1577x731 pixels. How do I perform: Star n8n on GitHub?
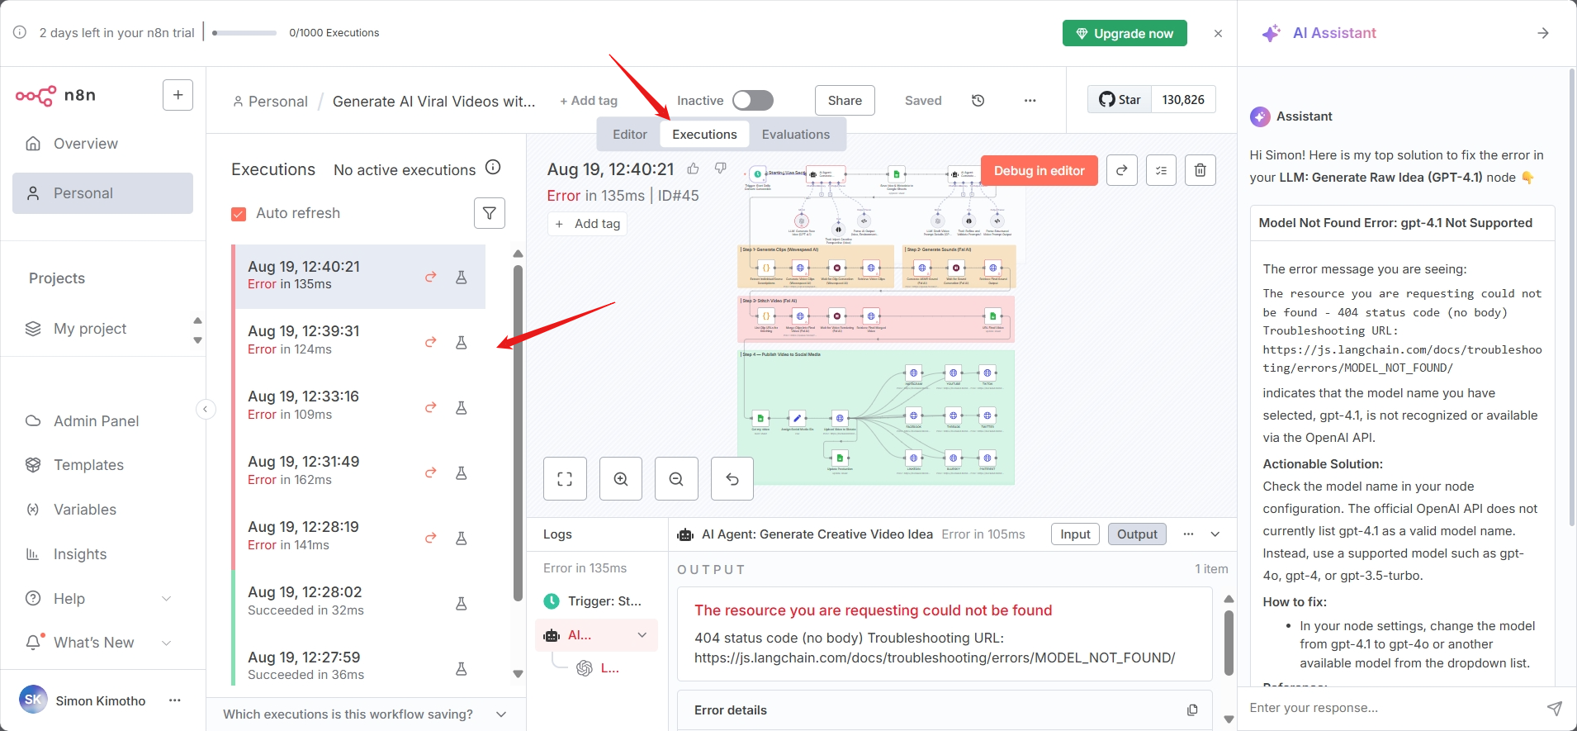(x=1120, y=100)
